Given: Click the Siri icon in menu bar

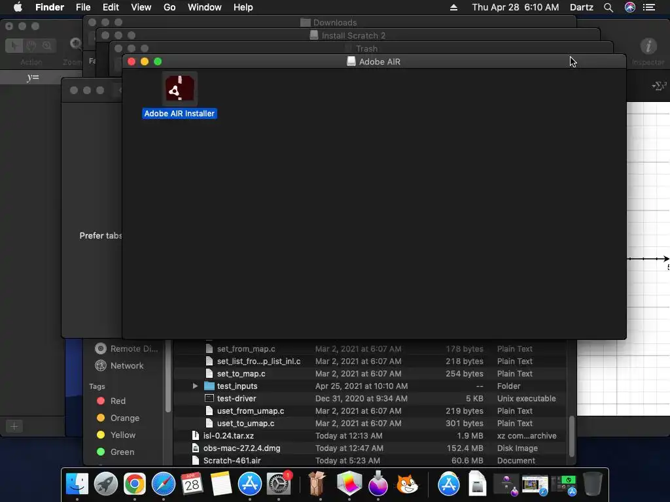Looking at the screenshot, I should click(630, 7).
